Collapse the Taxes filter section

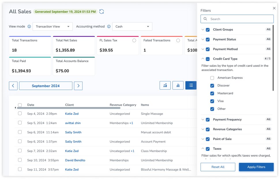203,149
